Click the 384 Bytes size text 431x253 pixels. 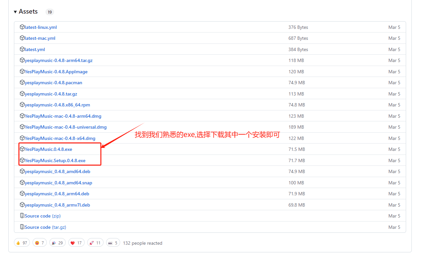click(298, 49)
